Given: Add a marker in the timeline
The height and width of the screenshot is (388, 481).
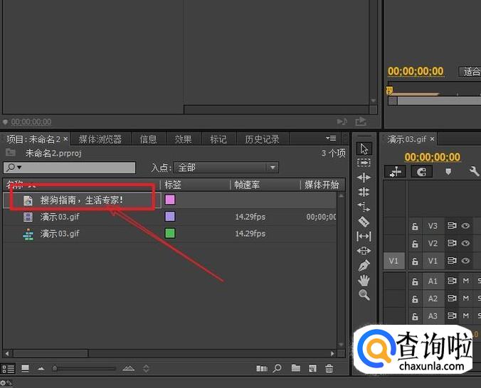Looking at the screenshot, I should click(448, 171).
